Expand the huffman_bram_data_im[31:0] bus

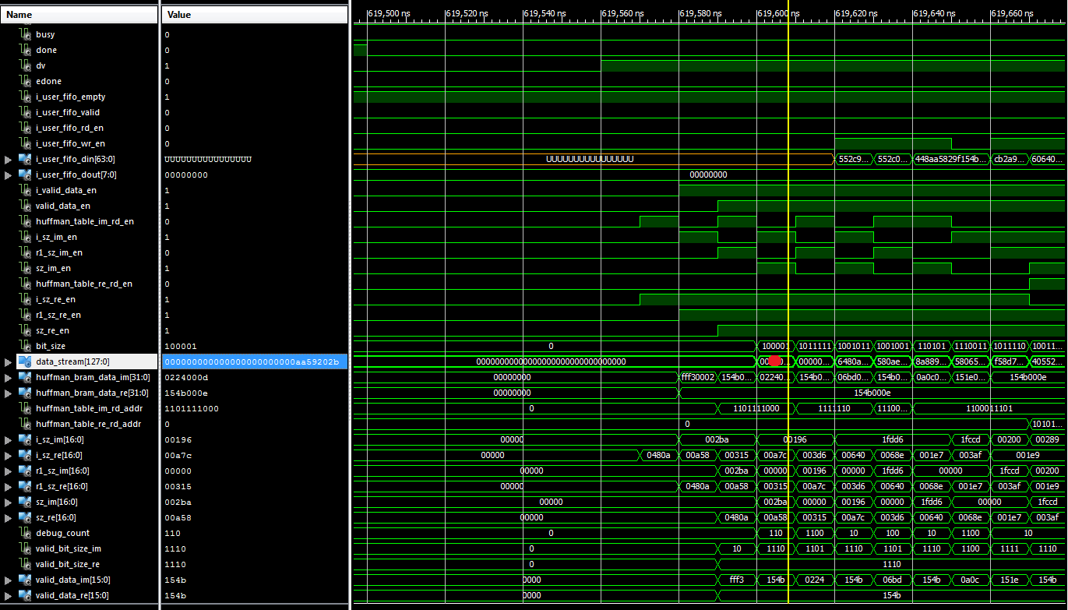(x=9, y=377)
